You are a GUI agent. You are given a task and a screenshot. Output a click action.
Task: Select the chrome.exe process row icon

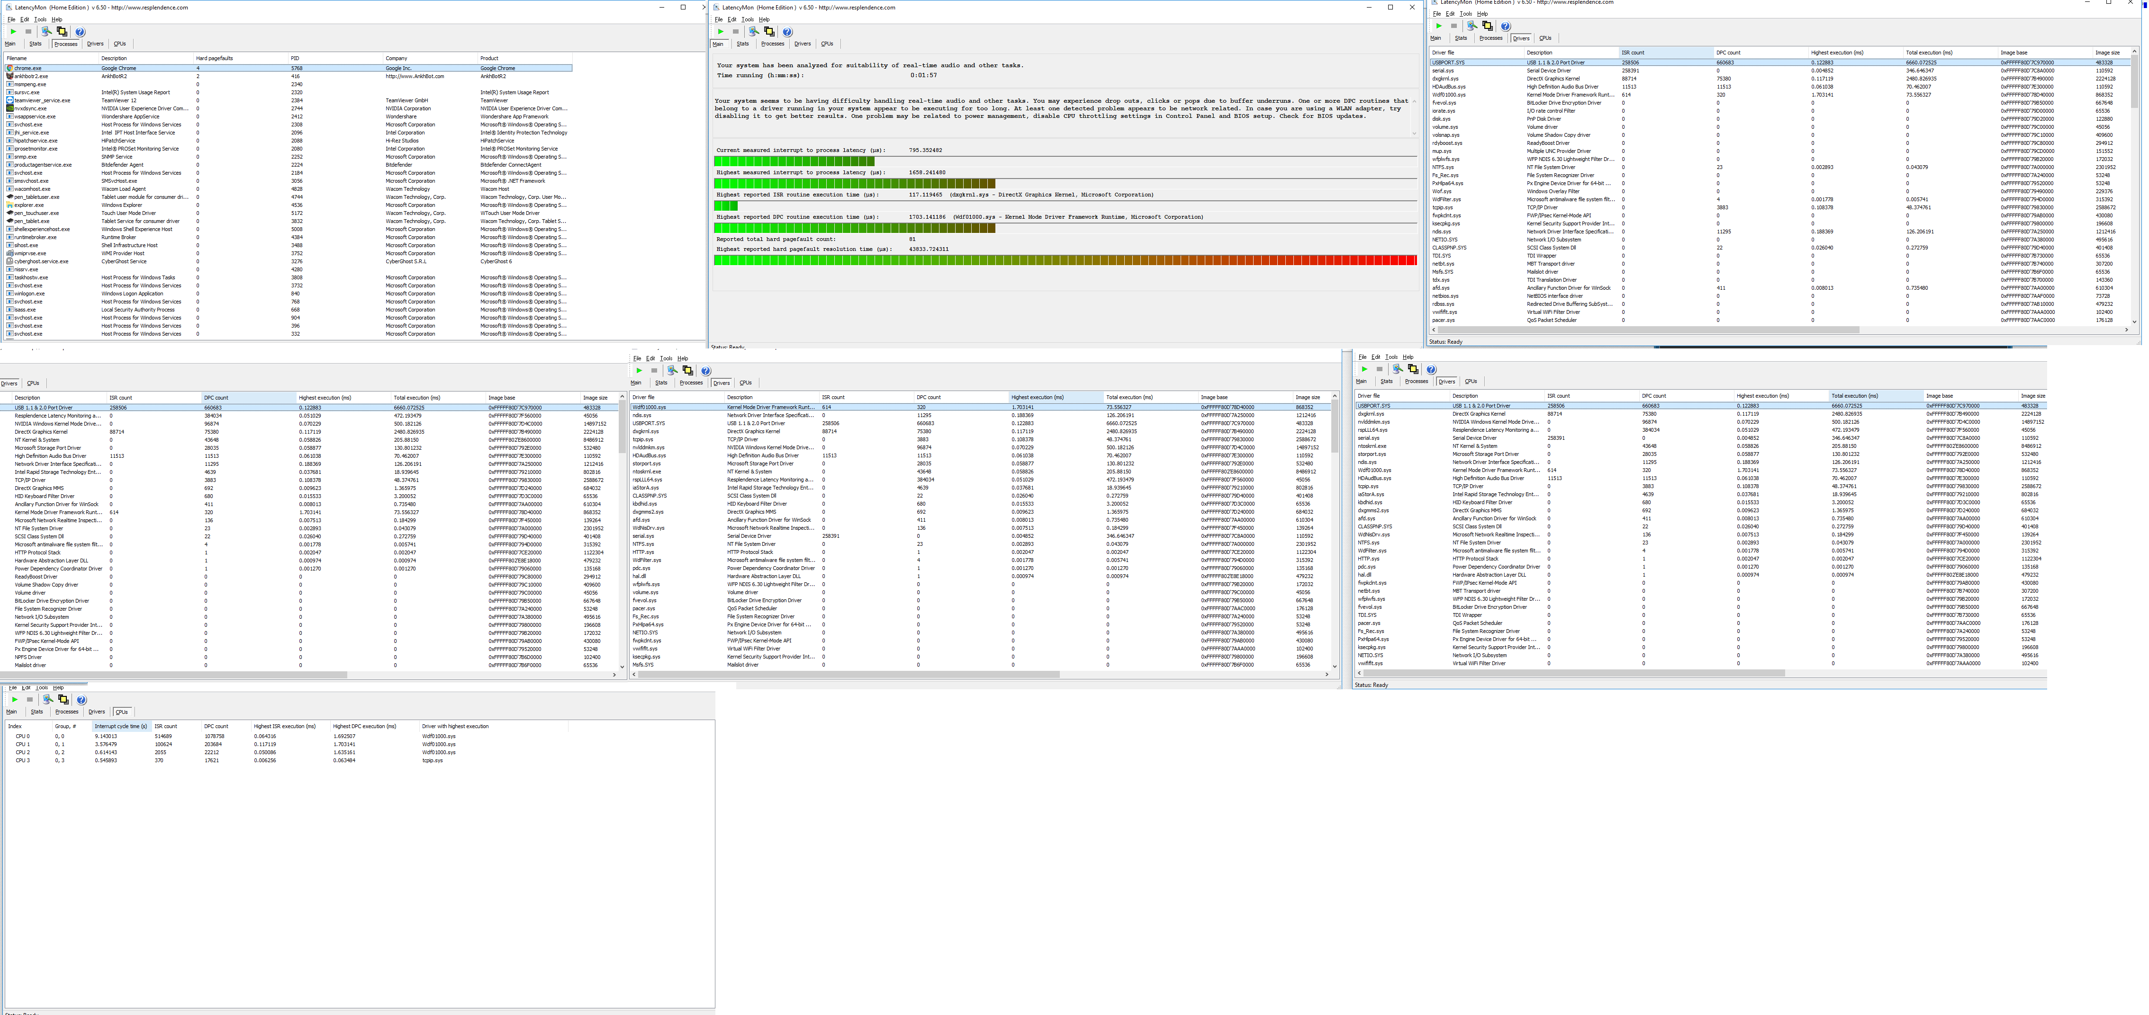10,68
